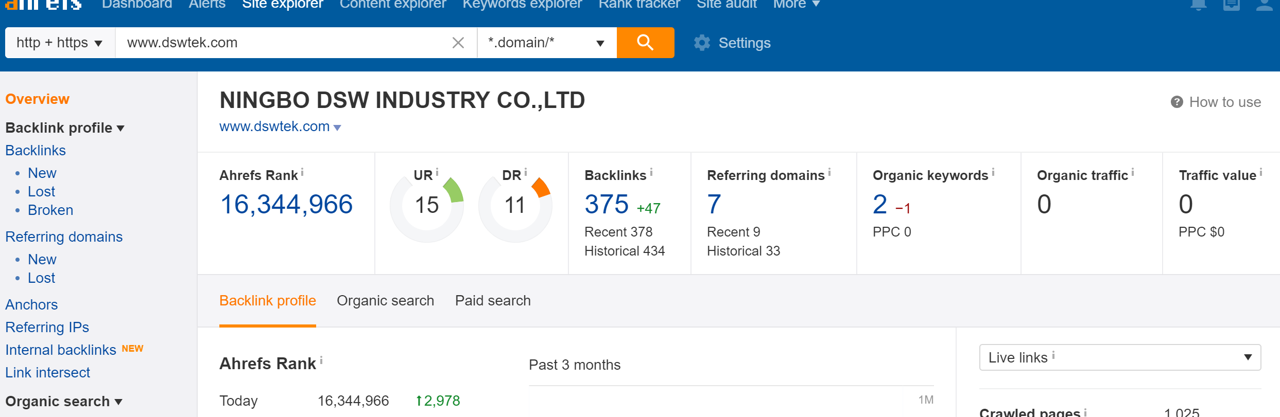Open the notifications bell icon
The width and height of the screenshot is (1280, 417).
pos(1199,5)
